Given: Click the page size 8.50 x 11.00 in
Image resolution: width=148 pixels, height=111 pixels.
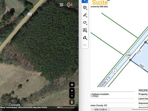Looking at the screenshot, I should [100, 109].
